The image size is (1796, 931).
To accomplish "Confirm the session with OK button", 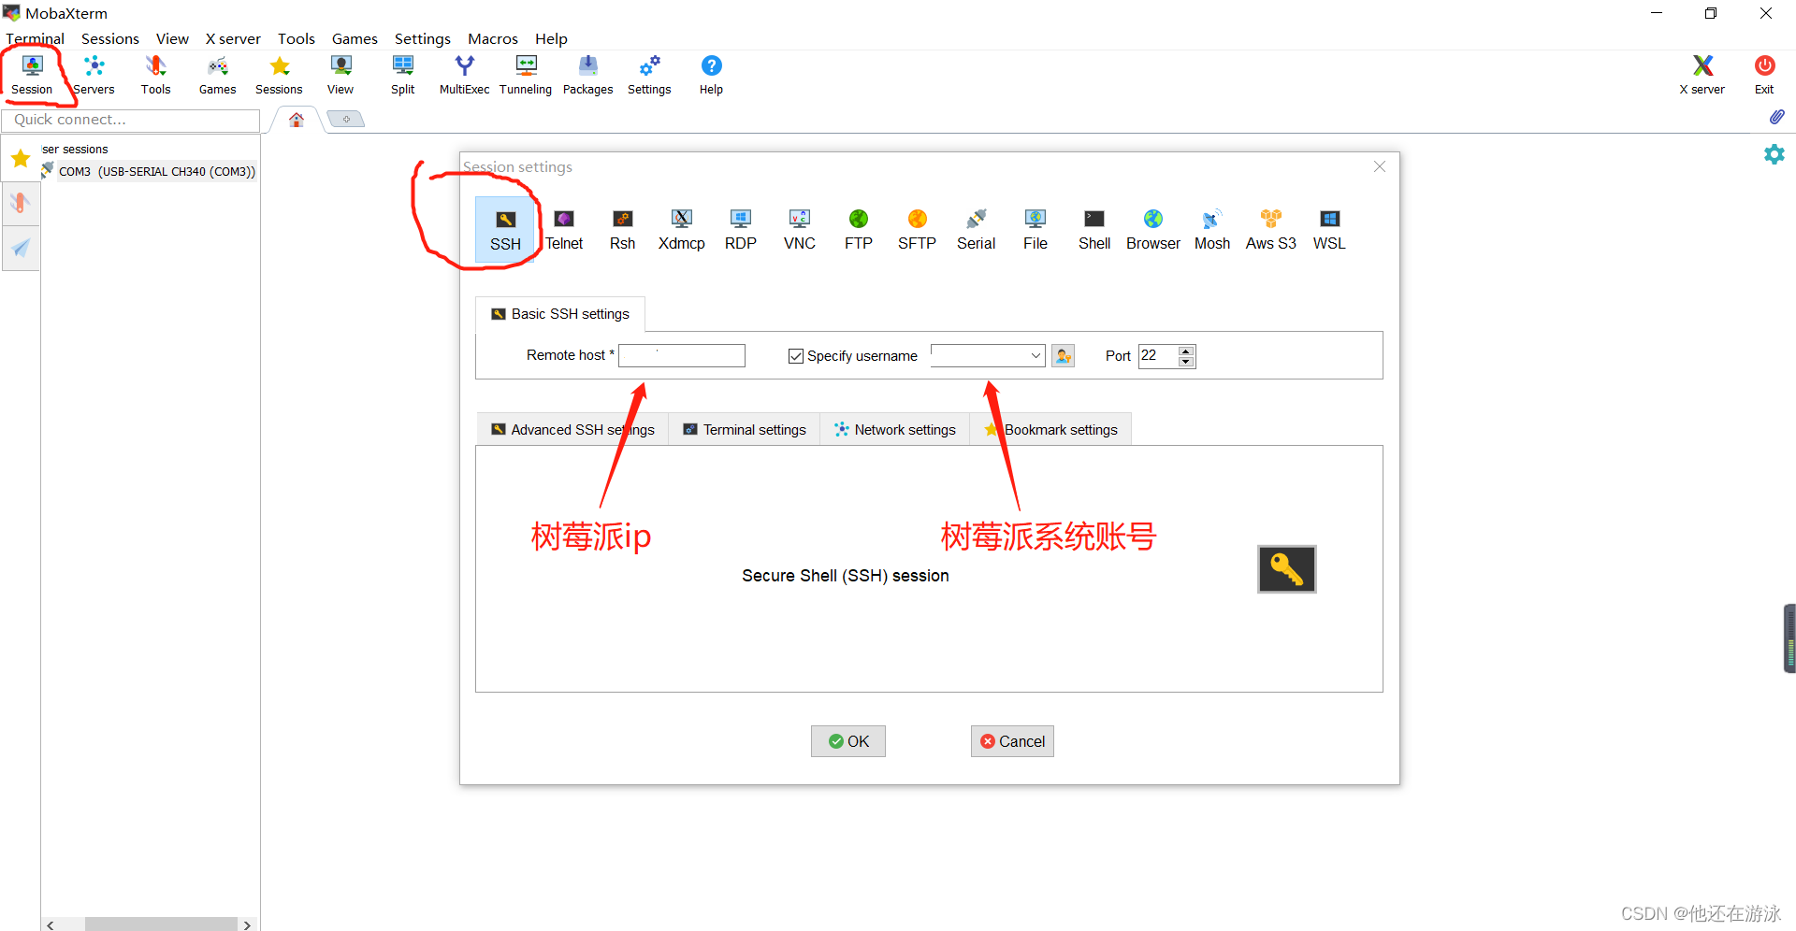I will click(847, 741).
